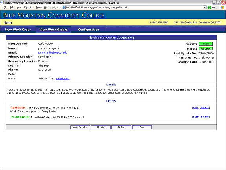The height and width of the screenshot is (170, 226).
Task: Click the RESOLVE host link
Action: coord(63,78)
